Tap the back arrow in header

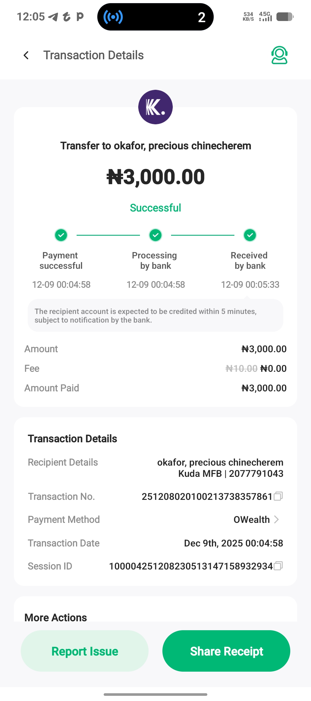26,55
